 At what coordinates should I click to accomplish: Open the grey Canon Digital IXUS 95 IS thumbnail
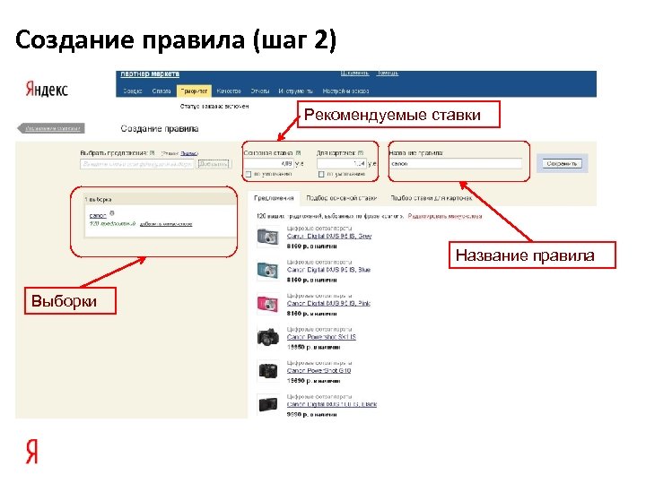click(x=267, y=237)
